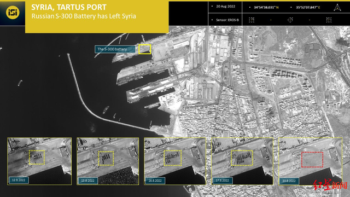350x197 pixels.
Task: Click the 'SYRIA, TARTUS PORT' title banner
Action: click(69, 7)
